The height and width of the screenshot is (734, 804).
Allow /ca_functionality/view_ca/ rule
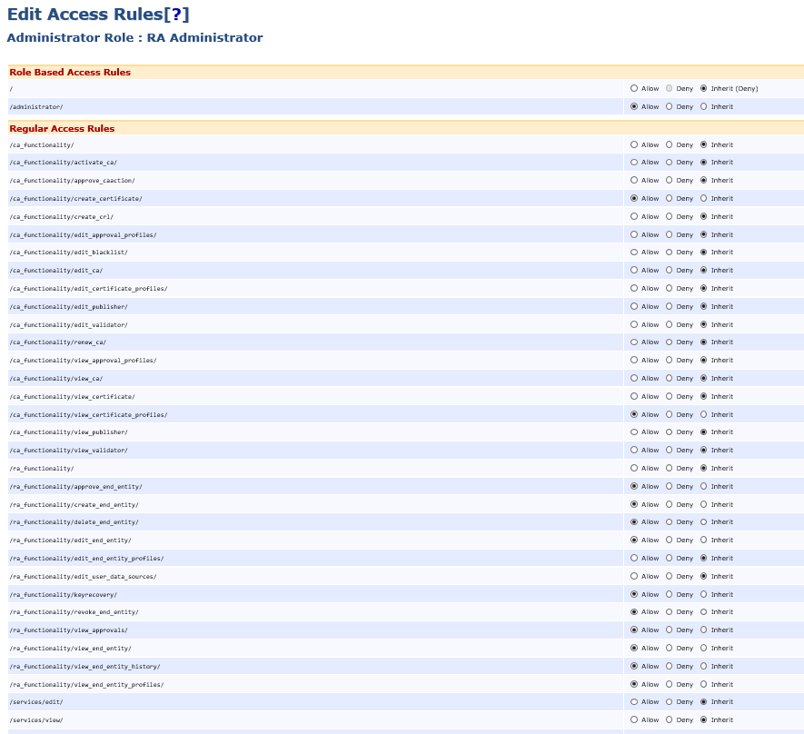tap(634, 378)
